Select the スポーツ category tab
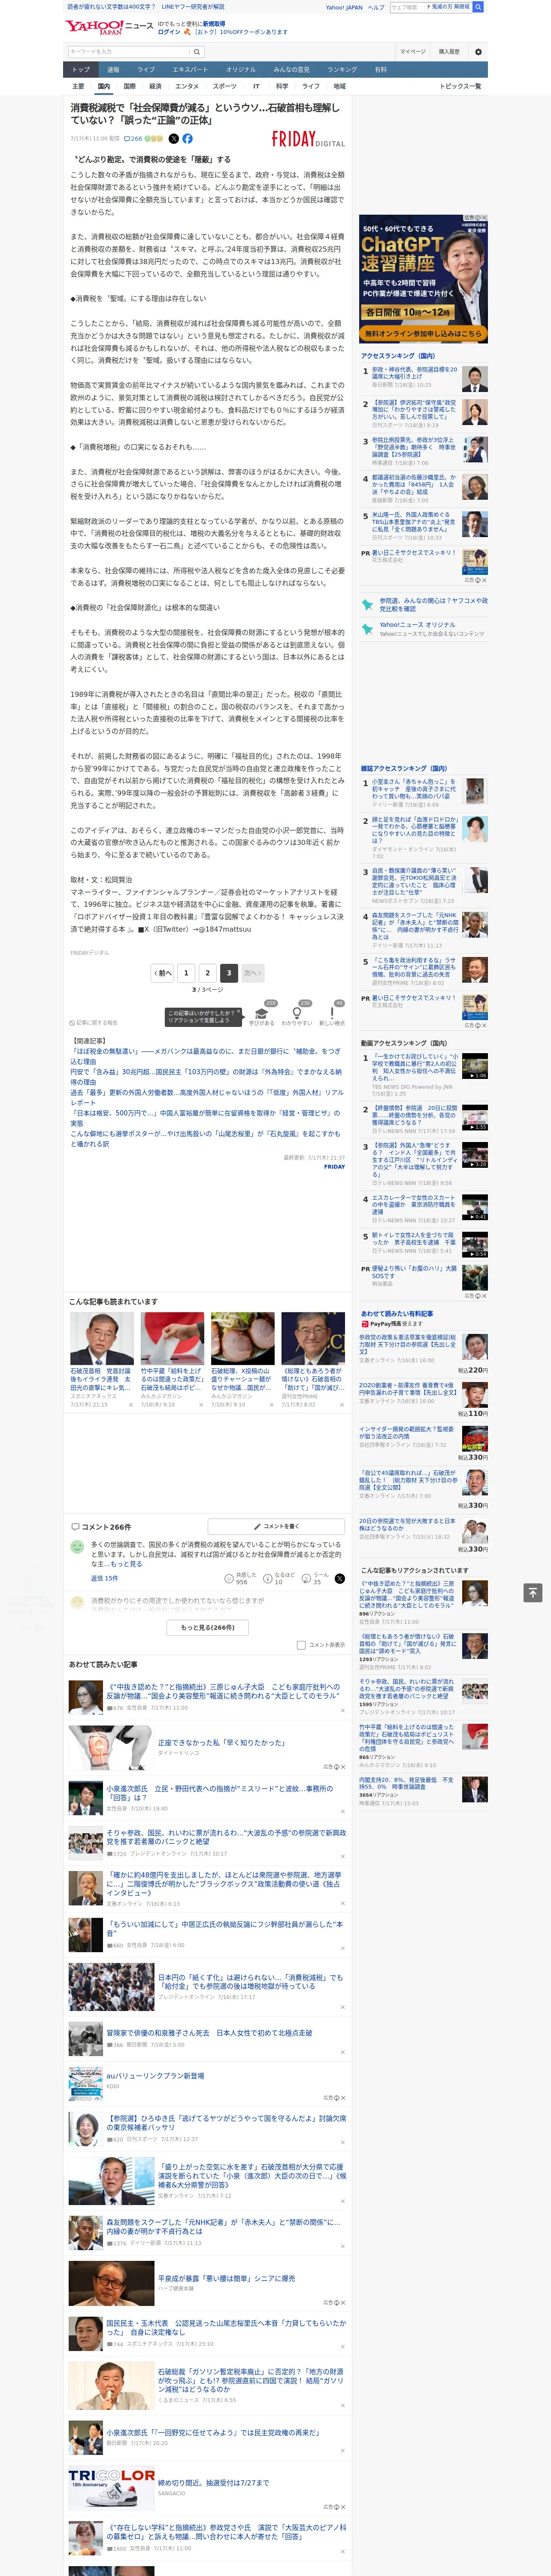This screenshot has height=2576, width=551. click(225, 86)
